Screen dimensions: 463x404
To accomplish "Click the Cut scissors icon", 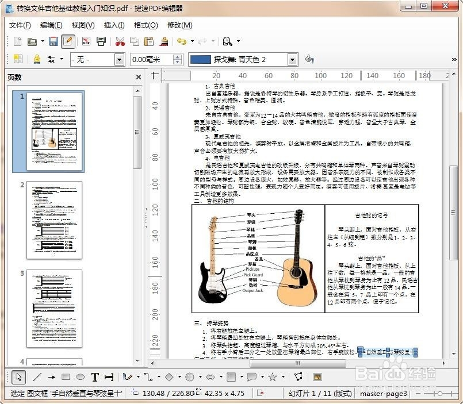I will (x=120, y=41).
